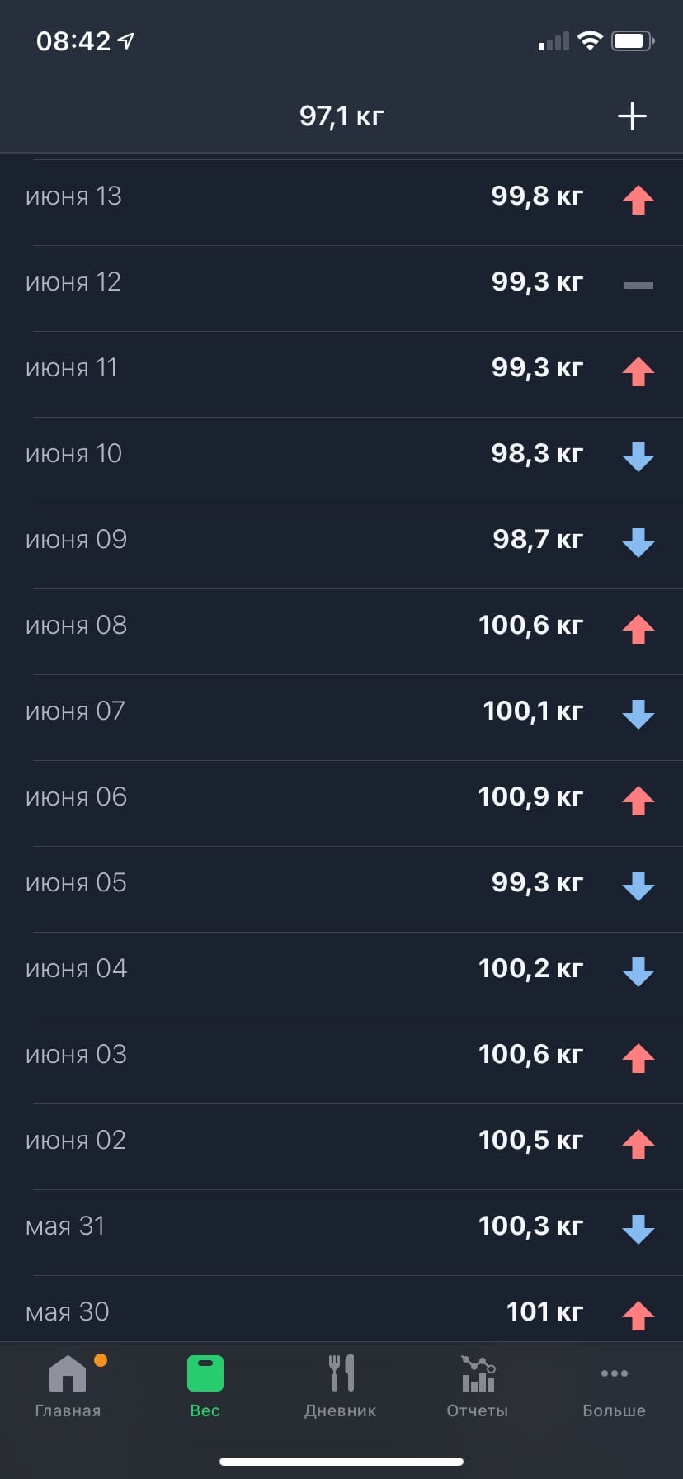Tap the plus icon to add weight
The height and width of the screenshot is (1479, 683).
tap(632, 116)
